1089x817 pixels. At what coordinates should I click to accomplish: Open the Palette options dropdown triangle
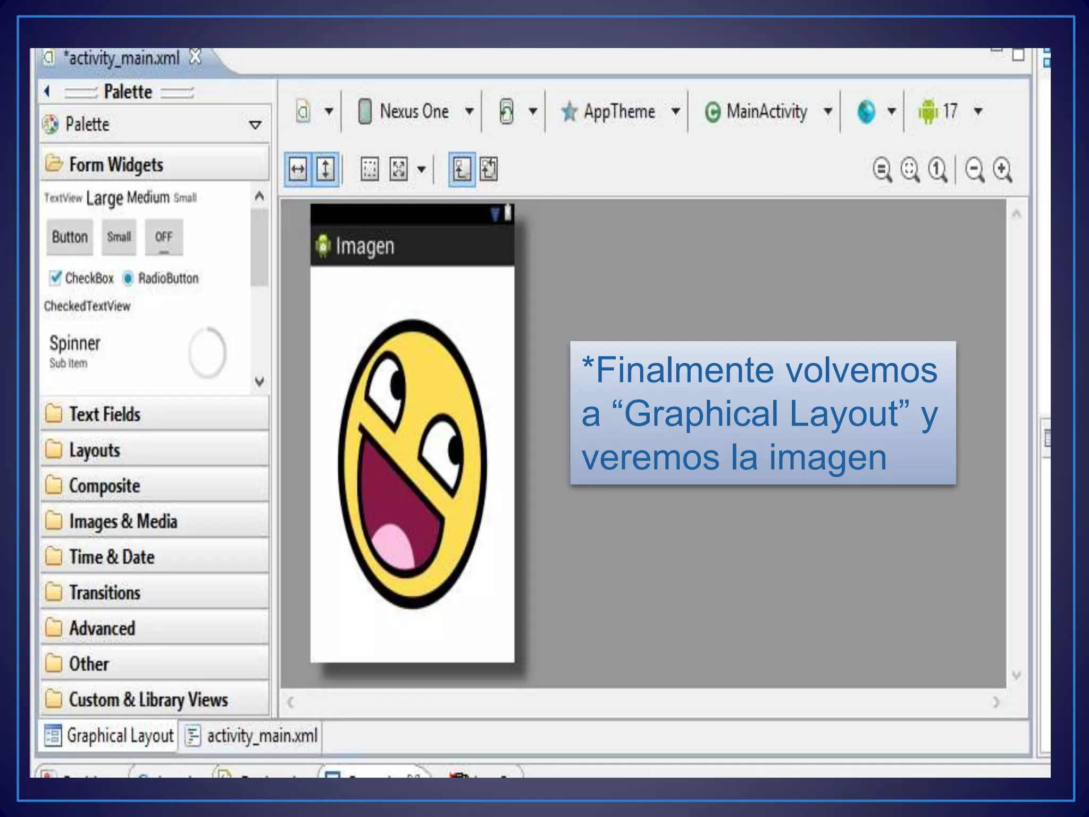[x=255, y=125]
